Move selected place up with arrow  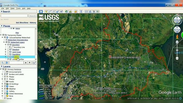(x=26, y=63)
